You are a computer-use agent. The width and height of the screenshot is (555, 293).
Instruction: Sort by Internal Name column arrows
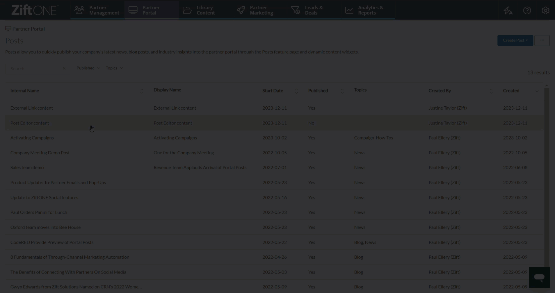coord(142,91)
